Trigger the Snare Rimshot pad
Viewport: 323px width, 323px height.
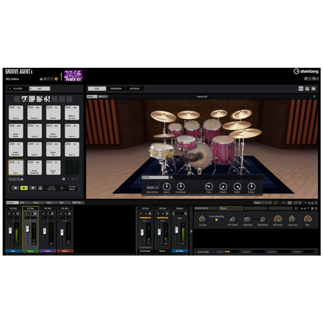click(x=16, y=149)
